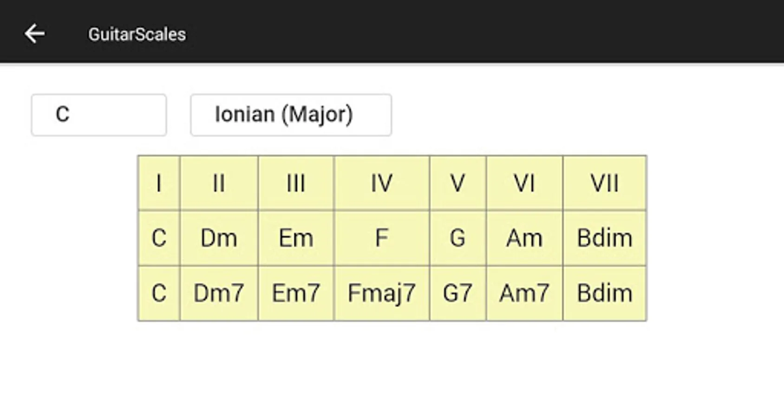This screenshot has width=784, height=418.
Task: Select the V degree header cell
Action: (x=457, y=183)
